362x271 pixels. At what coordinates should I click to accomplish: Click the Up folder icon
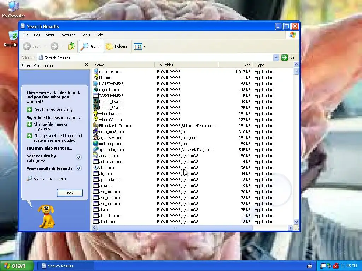(x=71, y=46)
